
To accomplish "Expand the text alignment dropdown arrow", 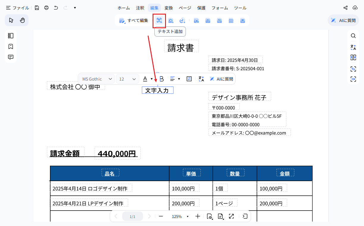I will click(x=179, y=79).
